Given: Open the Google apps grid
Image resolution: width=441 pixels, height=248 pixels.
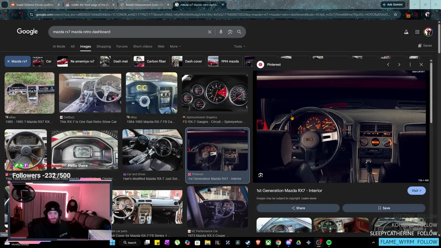Looking at the screenshot, I should pos(417,32).
